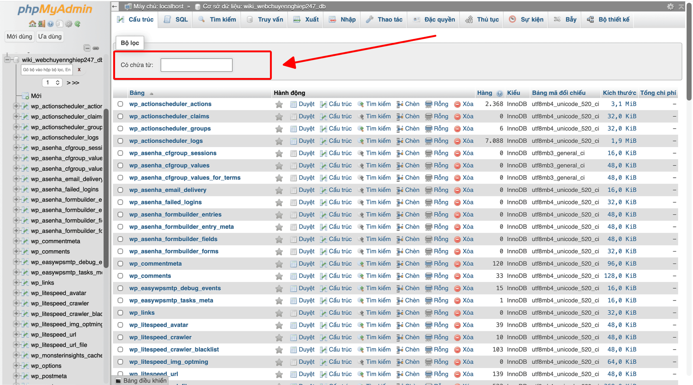Star the wp_comments table as favorite
This screenshot has width=693, height=385.
[x=279, y=276]
